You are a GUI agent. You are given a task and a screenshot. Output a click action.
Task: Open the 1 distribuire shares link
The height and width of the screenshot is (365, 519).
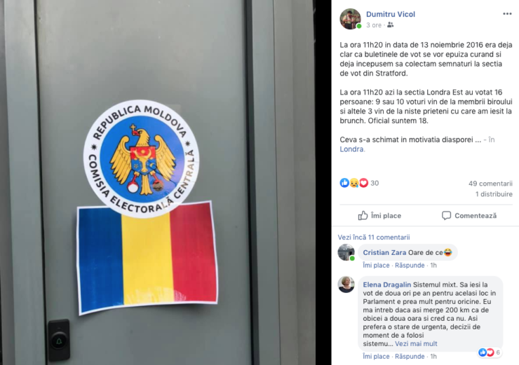(x=494, y=194)
